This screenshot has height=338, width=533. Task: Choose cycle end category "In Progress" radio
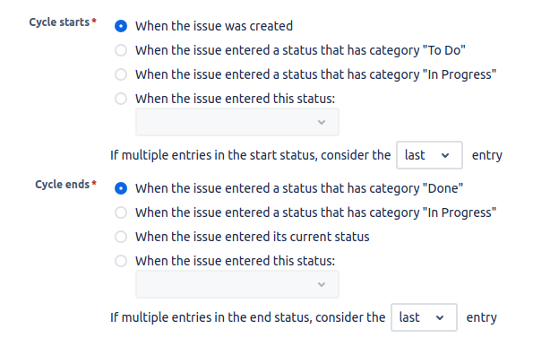pyautogui.click(x=121, y=212)
